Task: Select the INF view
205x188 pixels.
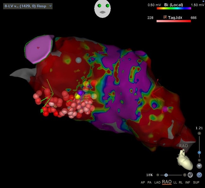Action: [x=188, y=182]
